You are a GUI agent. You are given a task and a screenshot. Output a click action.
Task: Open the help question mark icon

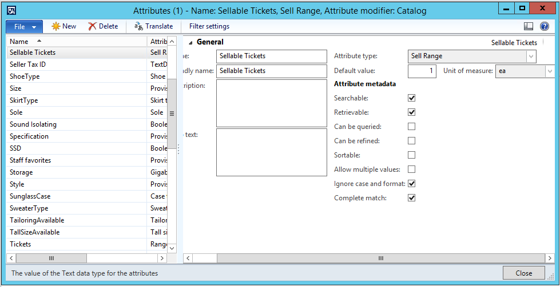[x=545, y=26]
